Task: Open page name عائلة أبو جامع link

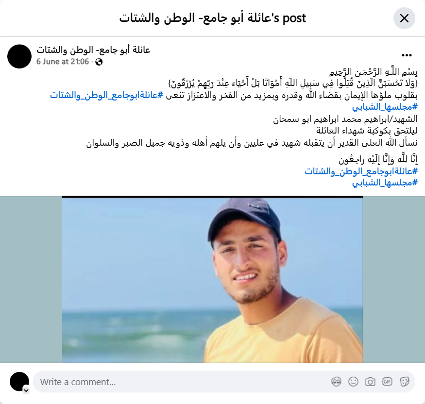Action: pos(93,50)
